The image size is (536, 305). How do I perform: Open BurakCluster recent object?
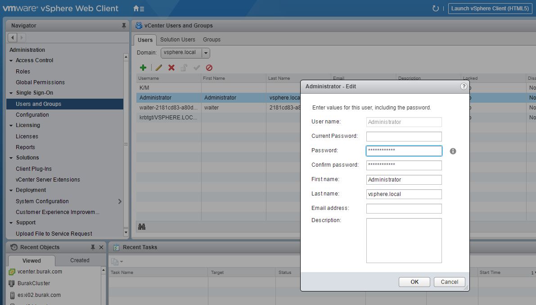coord(34,283)
